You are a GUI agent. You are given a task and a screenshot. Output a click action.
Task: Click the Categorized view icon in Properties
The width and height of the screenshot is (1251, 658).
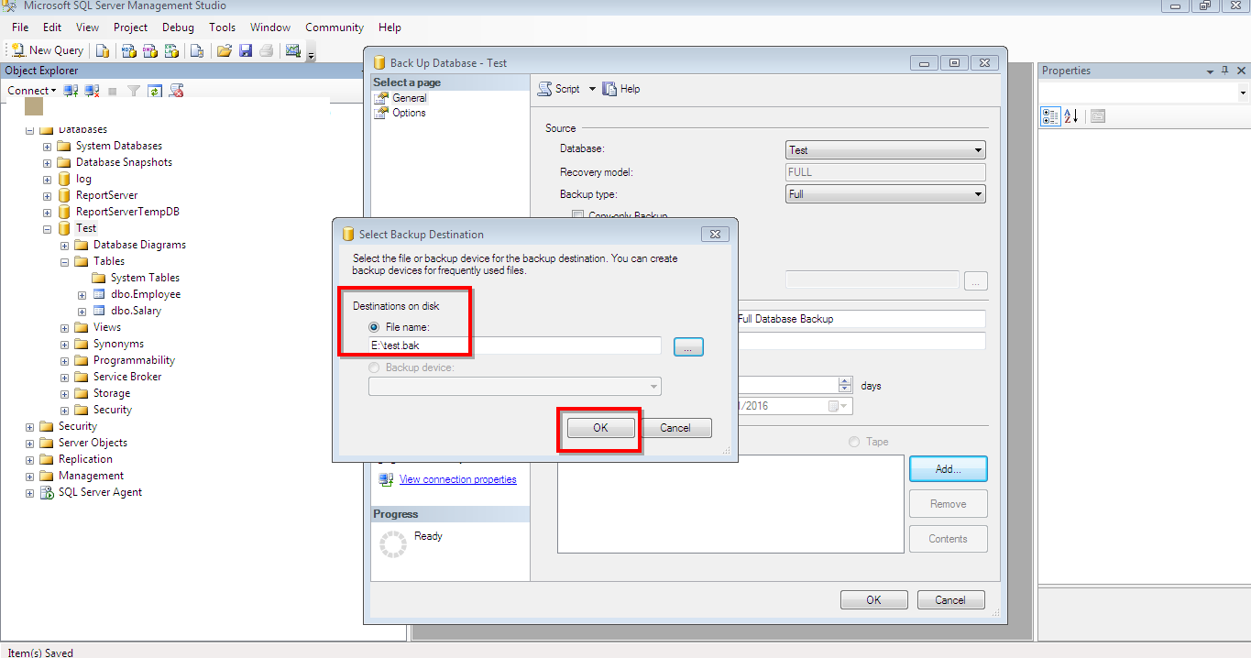point(1051,116)
